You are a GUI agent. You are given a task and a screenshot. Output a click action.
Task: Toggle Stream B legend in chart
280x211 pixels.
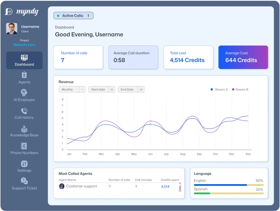click(x=240, y=89)
